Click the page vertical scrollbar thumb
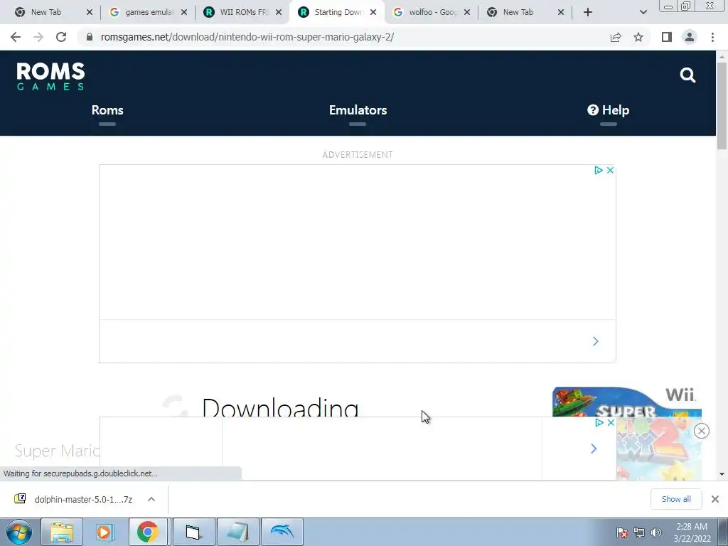This screenshot has height=546, width=728. click(722, 106)
